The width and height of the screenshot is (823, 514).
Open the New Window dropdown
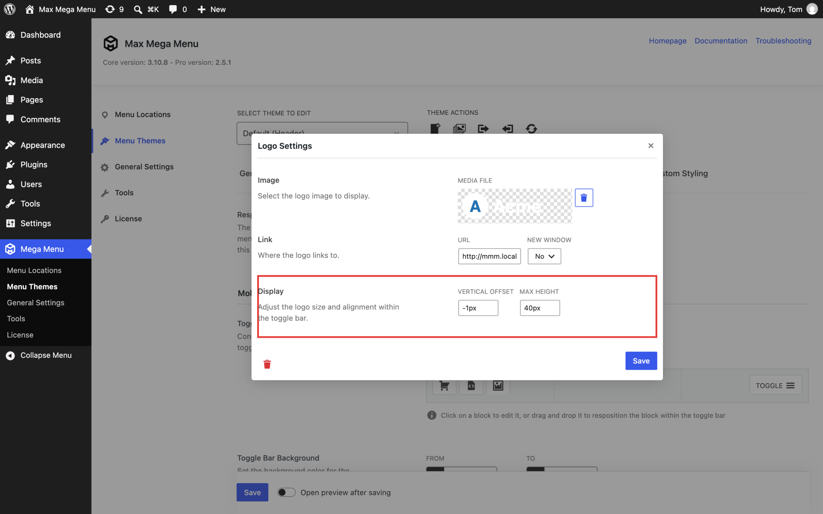click(544, 256)
